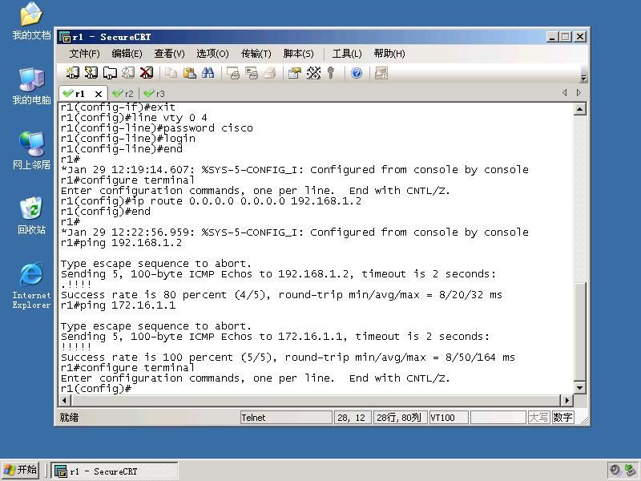The image size is (641, 481).
Task: Open 回收站 recycle bin icon
Action: pyautogui.click(x=31, y=216)
